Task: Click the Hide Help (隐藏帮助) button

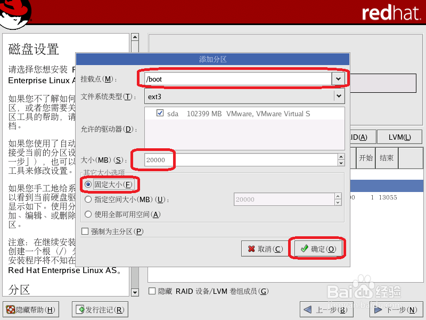Action: point(31,309)
